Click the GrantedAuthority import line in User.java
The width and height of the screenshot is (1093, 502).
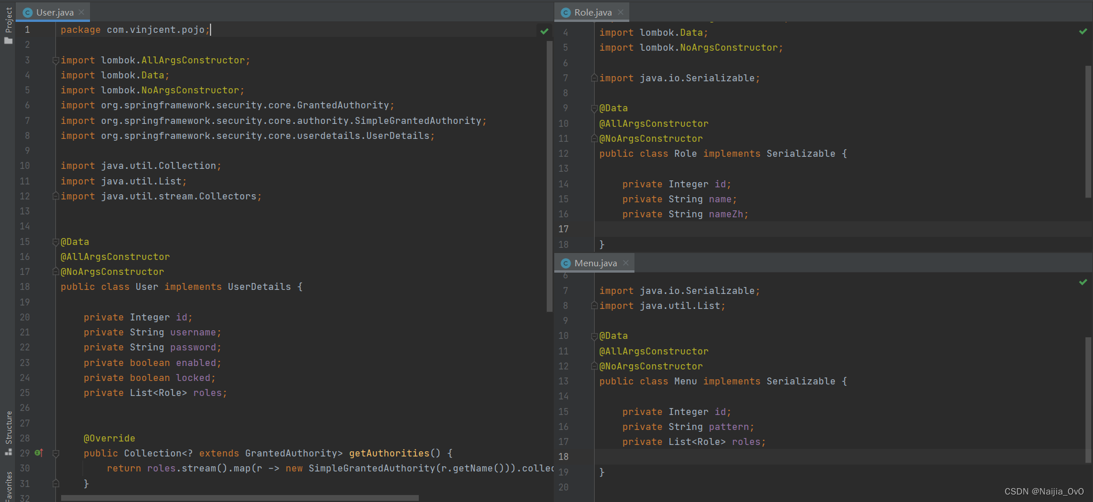(x=227, y=105)
